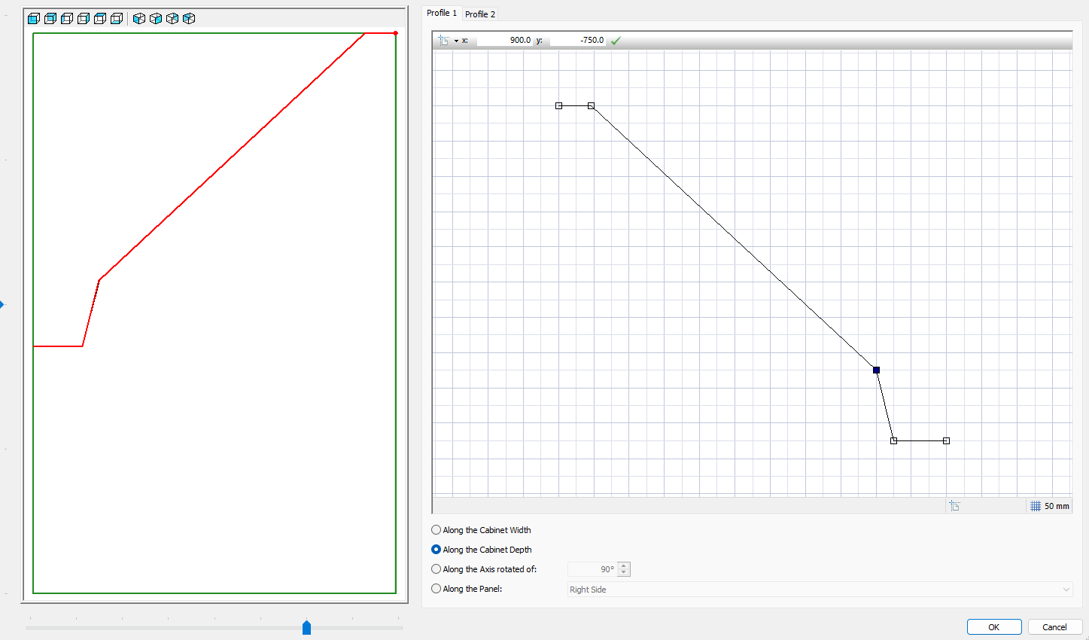Screen dimensions: 1089x640
Task: Click the 50 mm grid size icon
Action: (x=1036, y=506)
